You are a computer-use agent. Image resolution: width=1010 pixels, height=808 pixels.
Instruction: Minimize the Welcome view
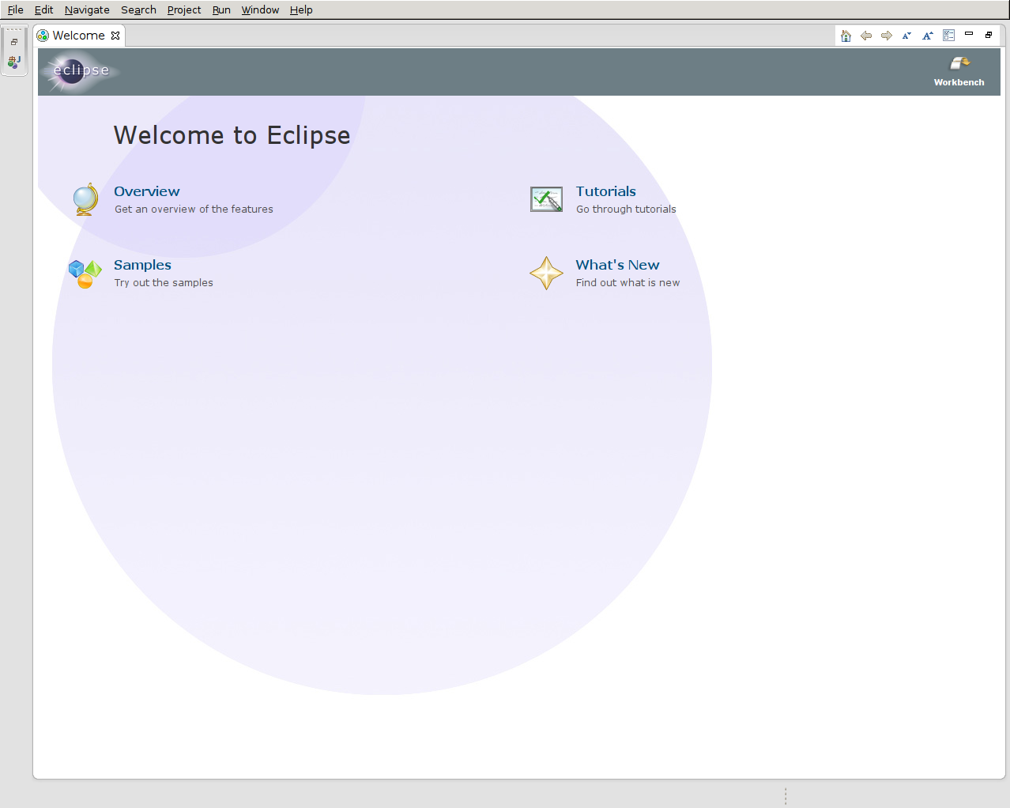pos(969,34)
